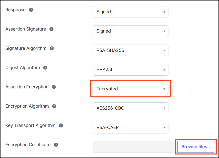
Task: Click the Response dropdown caret arrow
Action: [164, 12]
